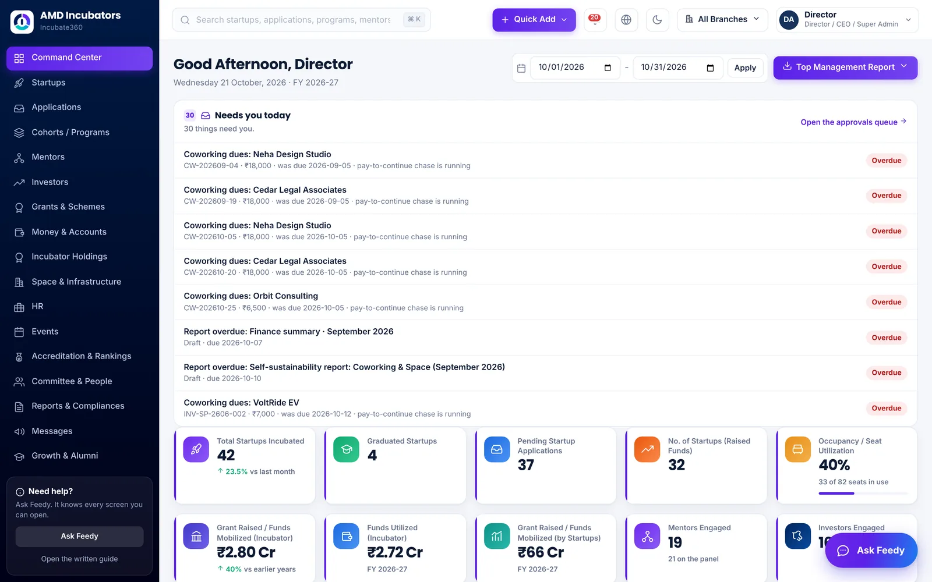Open notifications bell with 20 badge
This screenshot has width=932, height=582.
click(595, 20)
